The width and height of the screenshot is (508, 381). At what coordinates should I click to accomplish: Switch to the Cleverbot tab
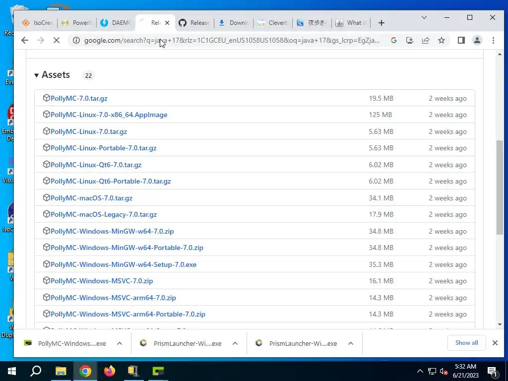point(273,23)
